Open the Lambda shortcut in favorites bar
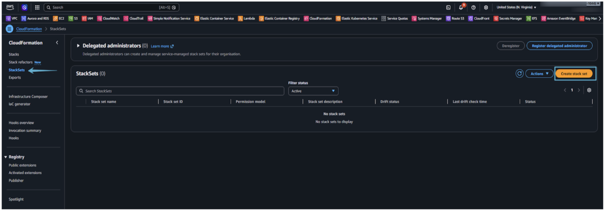The image size is (605, 211). tap(246, 18)
